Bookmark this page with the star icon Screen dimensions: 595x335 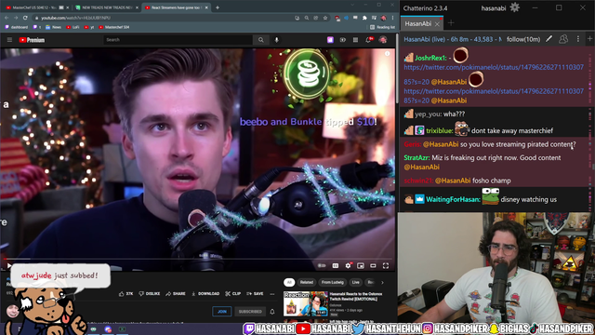click(x=325, y=18)
